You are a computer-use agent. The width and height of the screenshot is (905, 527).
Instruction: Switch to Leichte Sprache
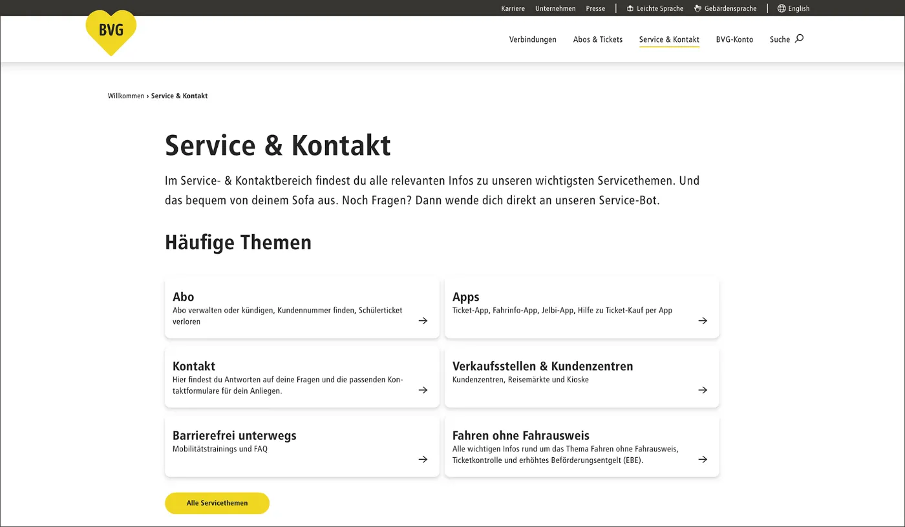pos(655,8)
